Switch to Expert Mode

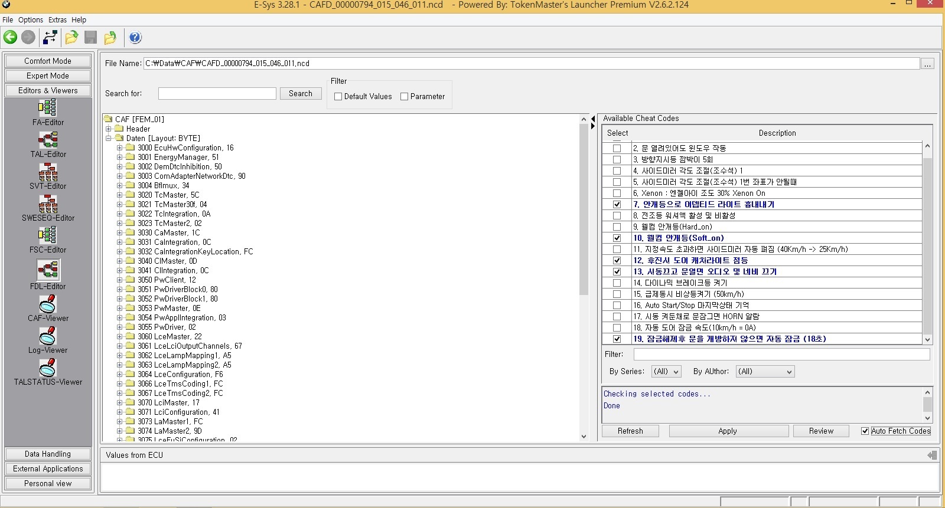pos(48,76)
